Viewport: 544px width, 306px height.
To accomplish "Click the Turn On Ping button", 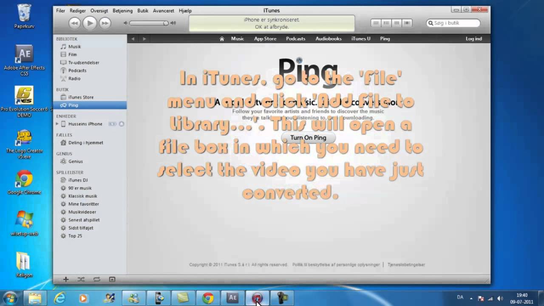I will coord(308,138).
